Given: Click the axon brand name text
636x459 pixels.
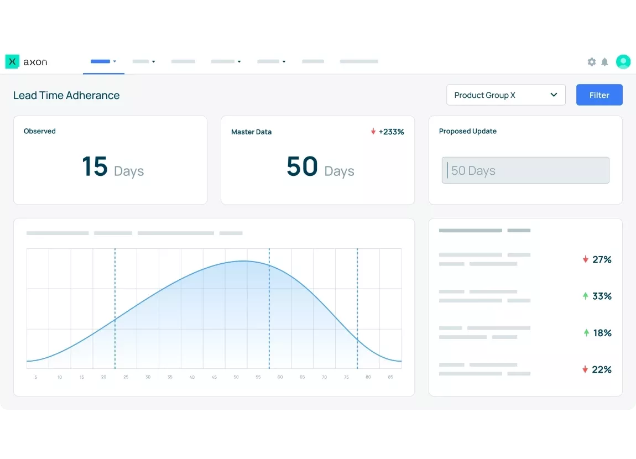Looking at the screenshot, I should [x=35, y=62].
